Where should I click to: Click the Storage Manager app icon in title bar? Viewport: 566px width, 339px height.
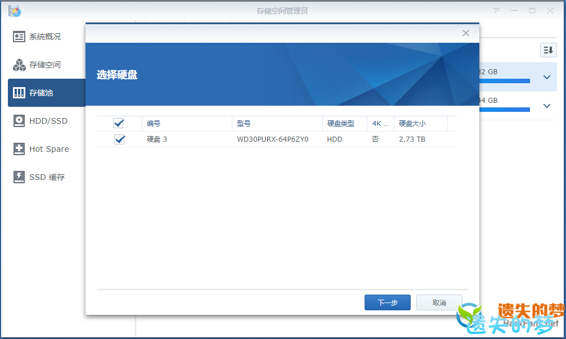15,11
